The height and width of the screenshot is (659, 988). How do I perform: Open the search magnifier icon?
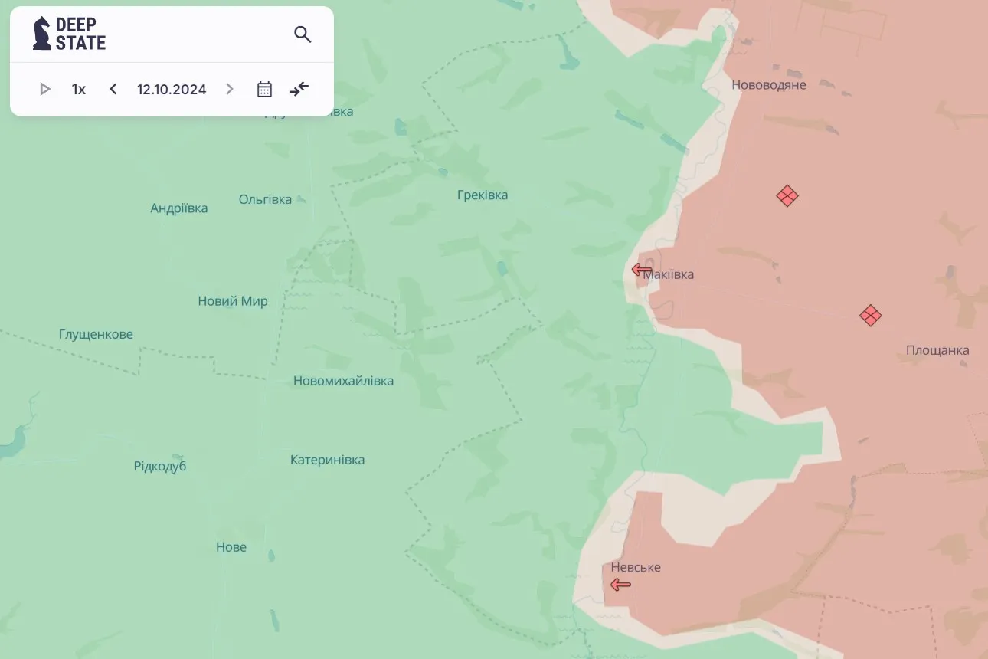(x=303, y=34)
